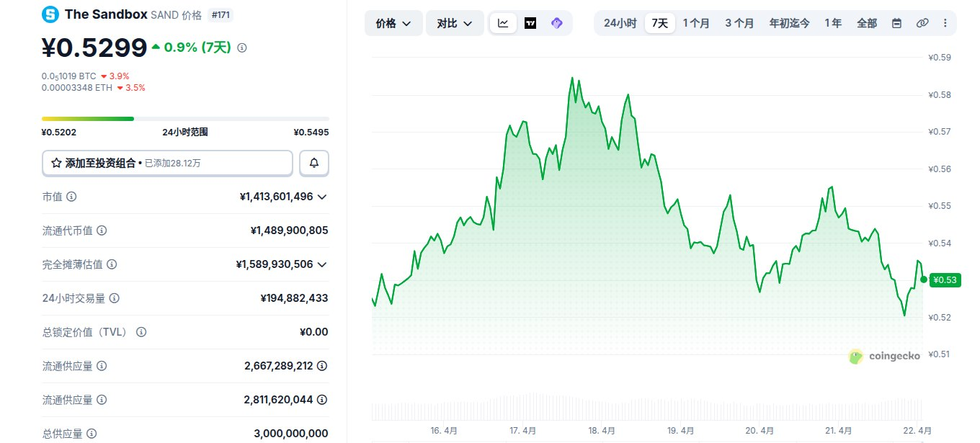Open the 价格 dropdown

[393, 23]
